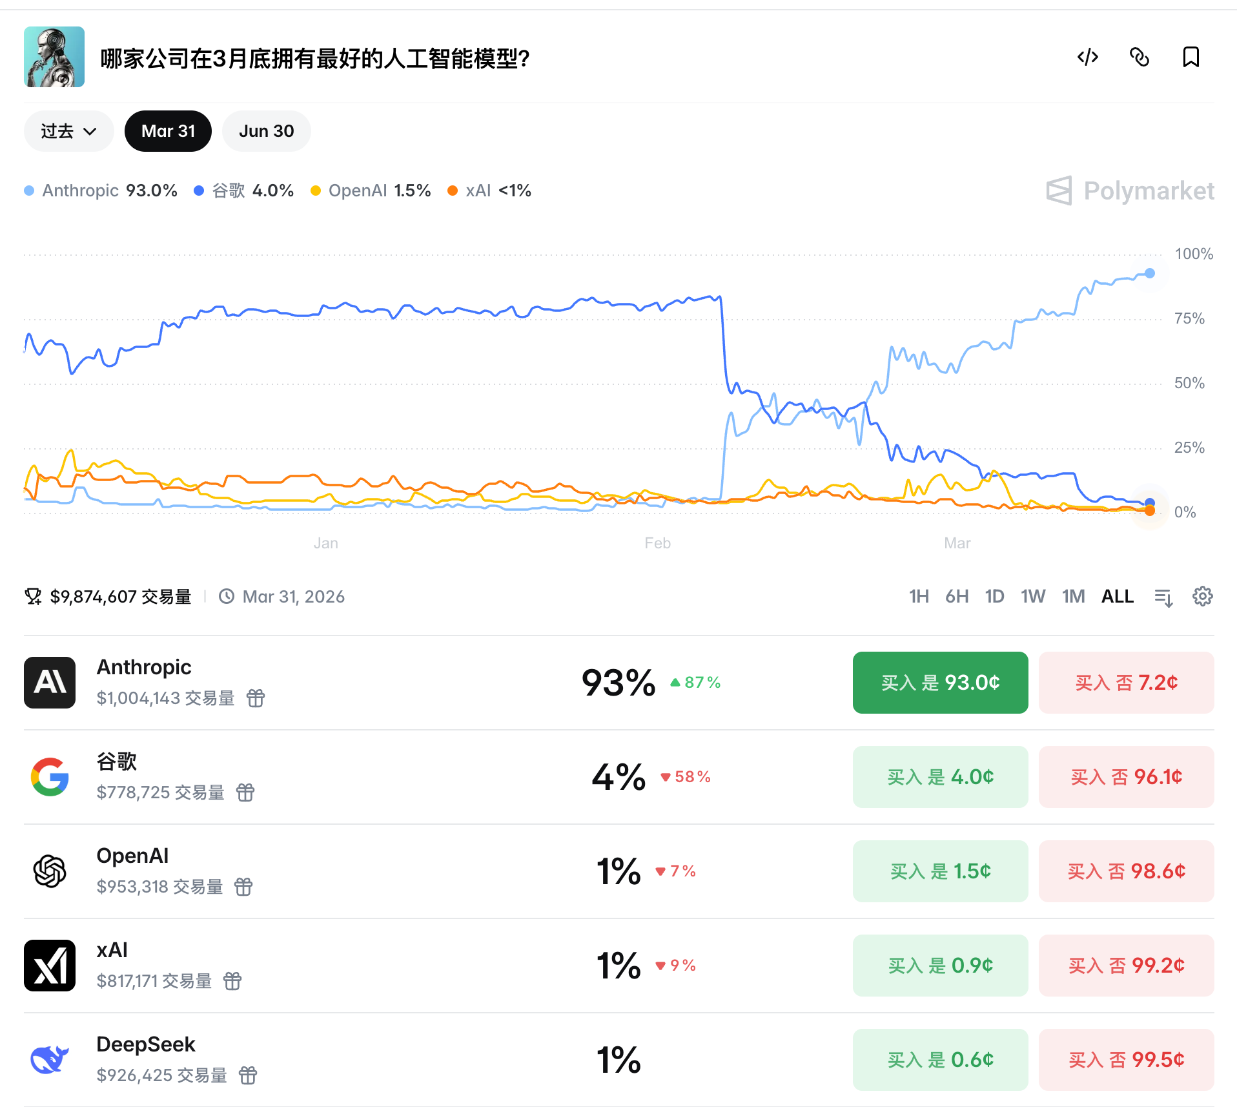Open chart settings gear

[x=1202, y=596]
